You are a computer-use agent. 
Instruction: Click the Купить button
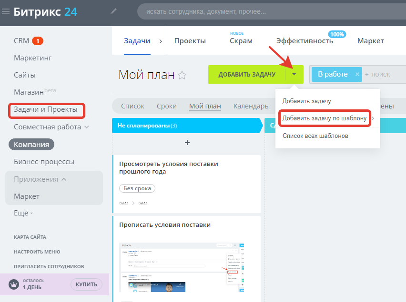(x=86, y=284)
